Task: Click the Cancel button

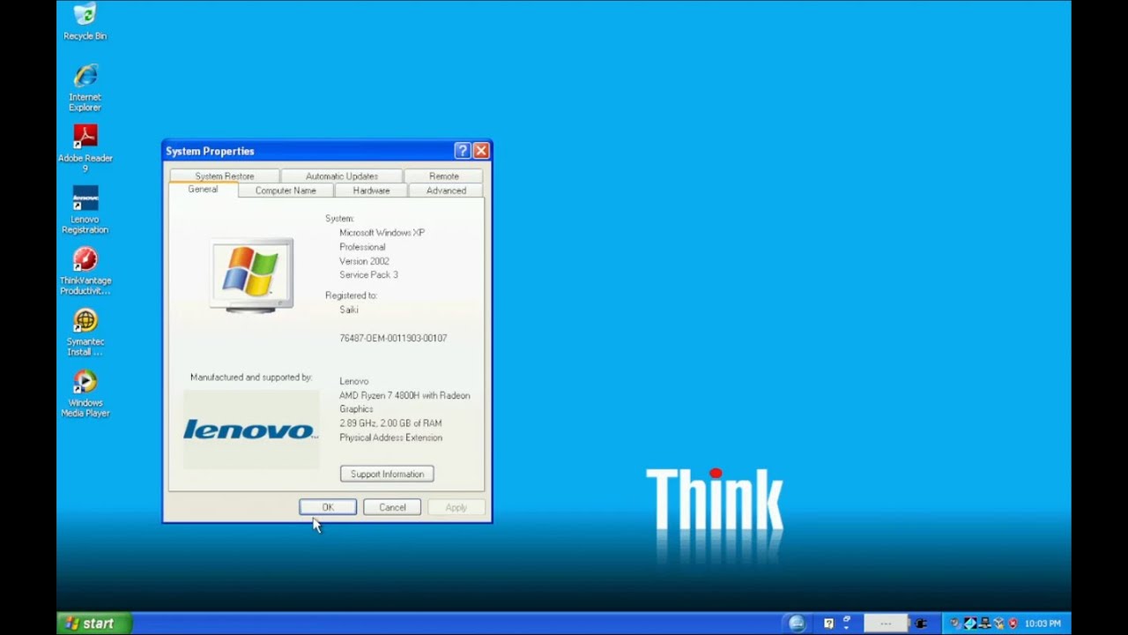Action: [392, 507]
